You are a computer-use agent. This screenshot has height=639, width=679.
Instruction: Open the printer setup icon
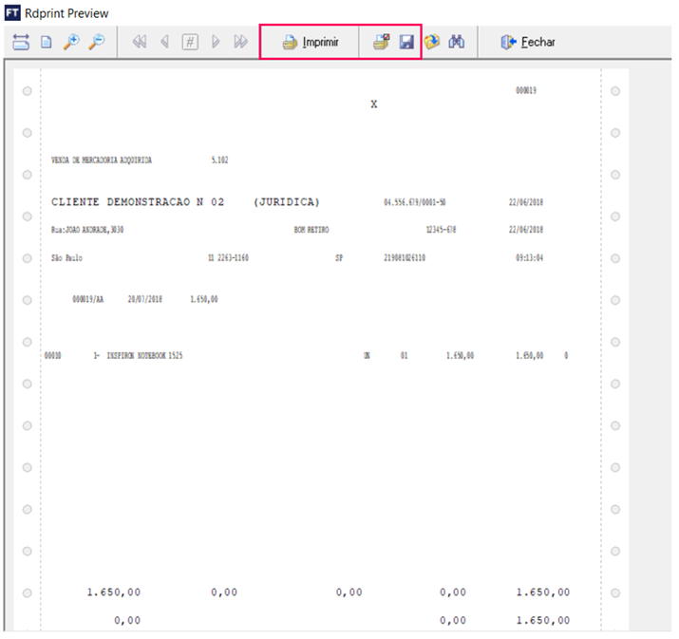[381, 43]
